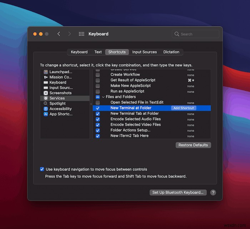Open the Input Sources tab
Viewport: 250px width, 229px height.
pyautogui.click(x=144, y=52)
